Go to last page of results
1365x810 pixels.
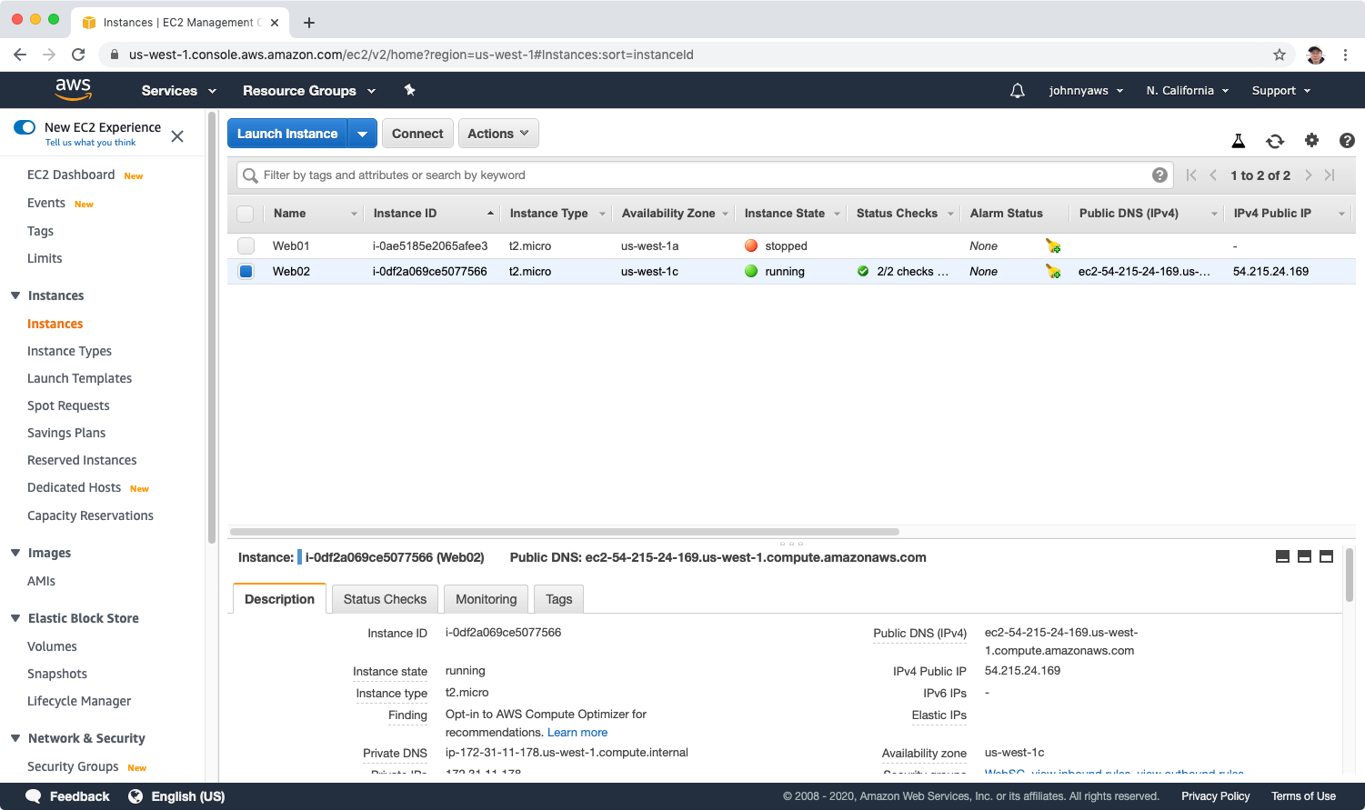tap(1330, 175)
